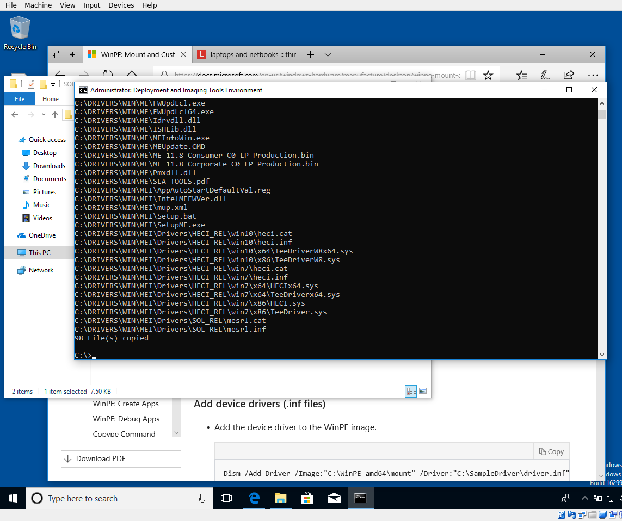This screenshot has width=622, height=521.
Task: Open a new tab in Edge
Action: pyautogui.click(x=311, y=55)
